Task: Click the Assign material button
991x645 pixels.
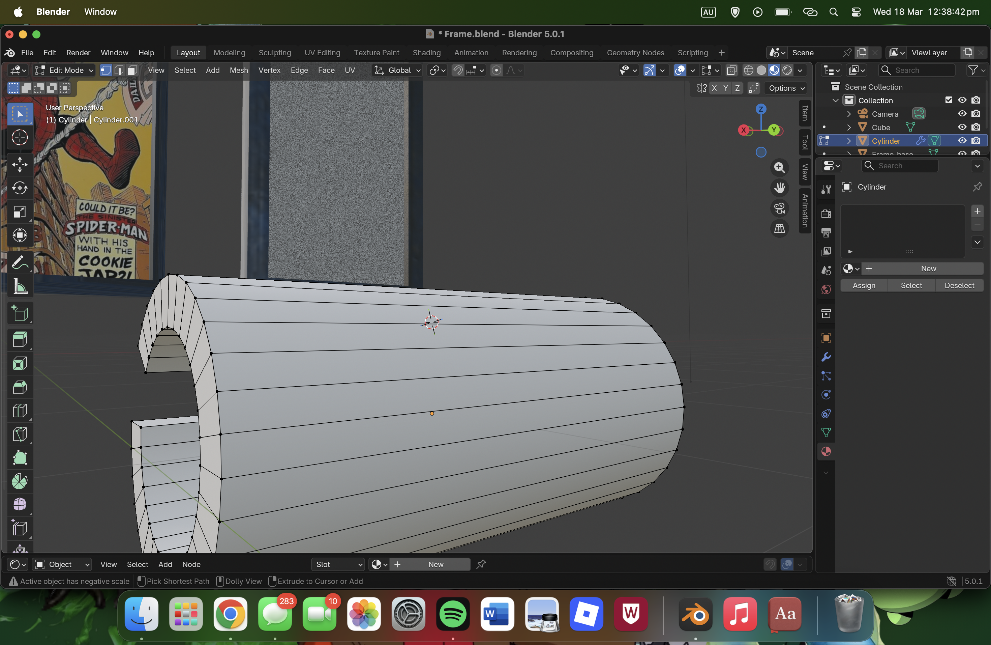Action: [x=864, y=285]
